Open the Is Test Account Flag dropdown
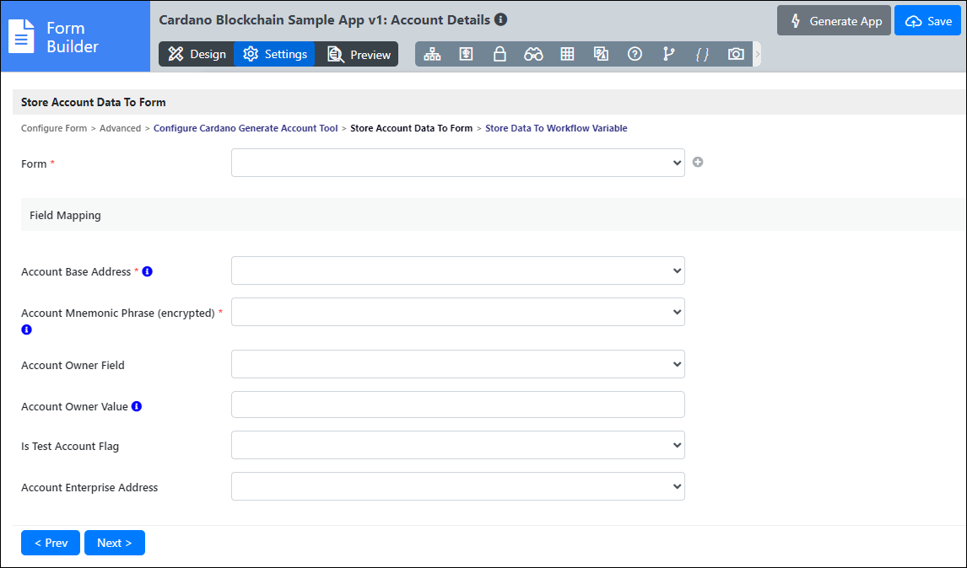 [458, 445]
